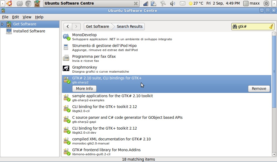Select 'Programma per fax Gfax' row
The width and height of the screenshot is (277, 162).
166,58
